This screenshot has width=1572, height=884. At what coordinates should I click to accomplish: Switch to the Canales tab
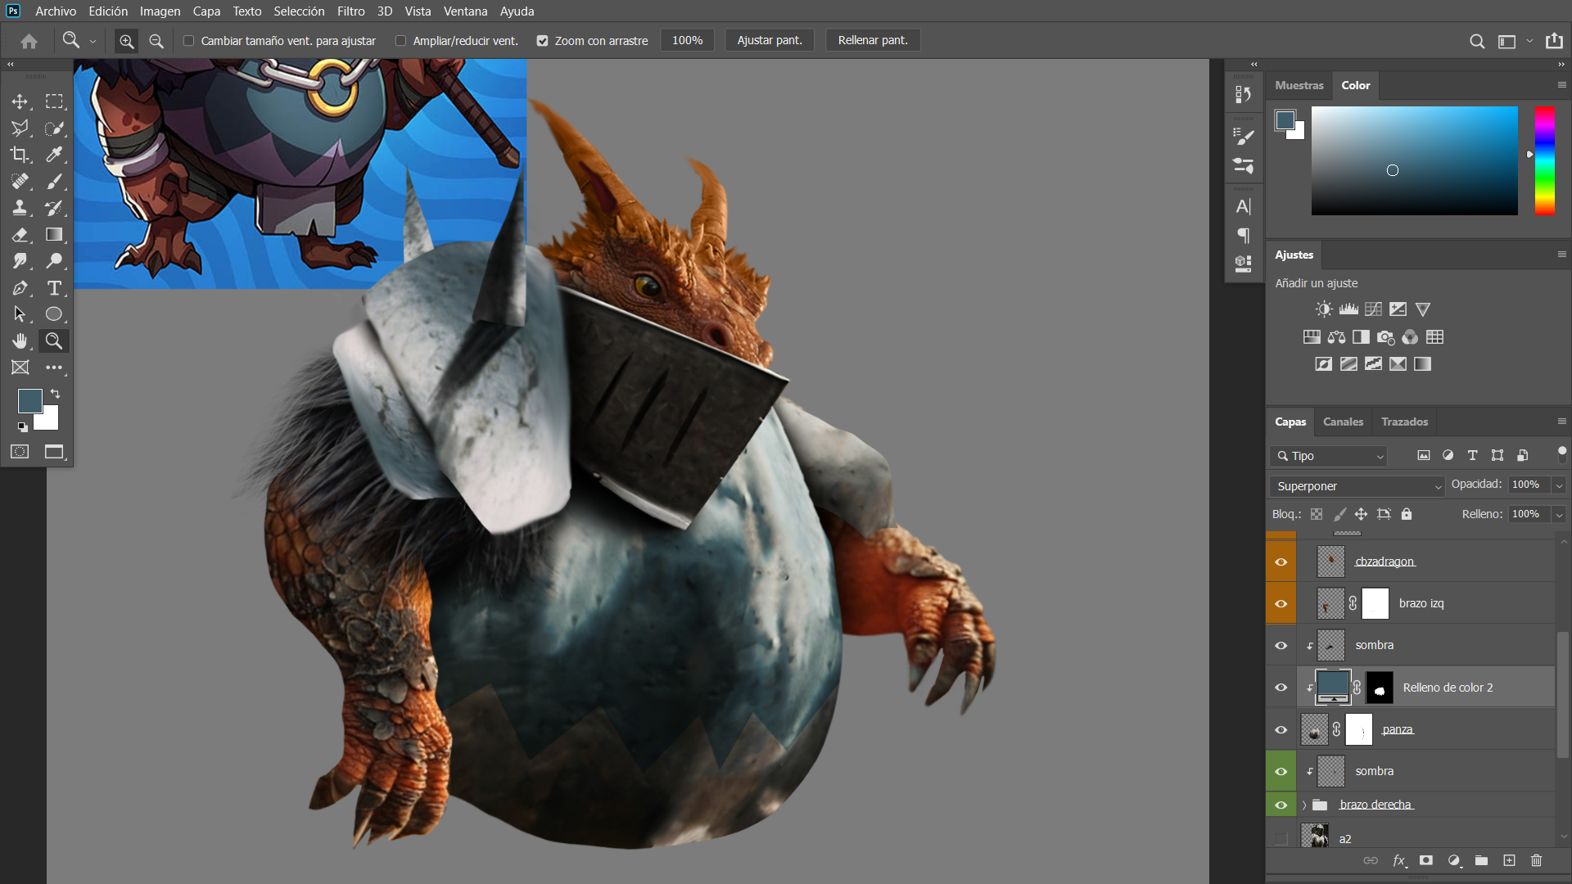(x=1343, y=422)
